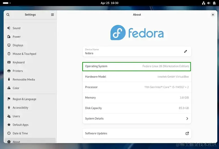Open Activities workspace indicator in top bar
219x149 pixels.
tap(7, 3)
